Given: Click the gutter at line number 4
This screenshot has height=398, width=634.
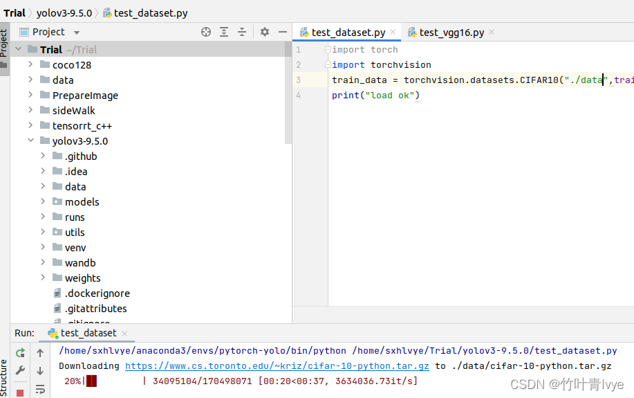Looking at the screenshot, I should pyautogui.click(x=299, y=95).
